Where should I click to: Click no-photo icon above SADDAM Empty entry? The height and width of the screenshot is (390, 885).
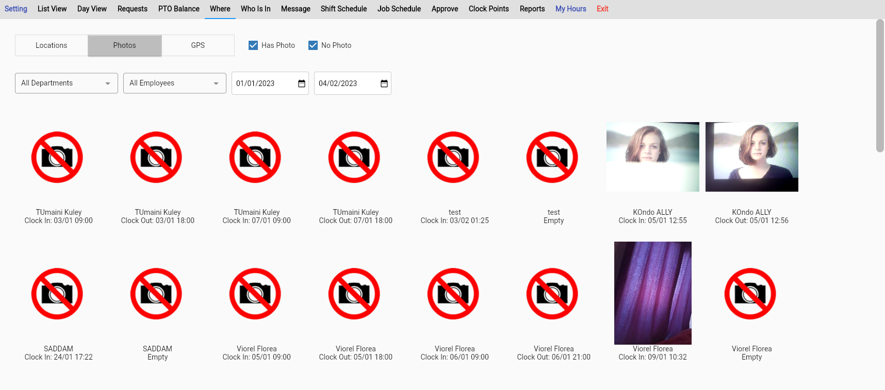pos(156,294)
